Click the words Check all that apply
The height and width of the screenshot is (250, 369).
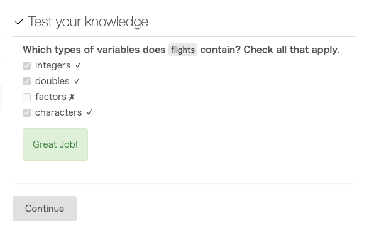291,50
